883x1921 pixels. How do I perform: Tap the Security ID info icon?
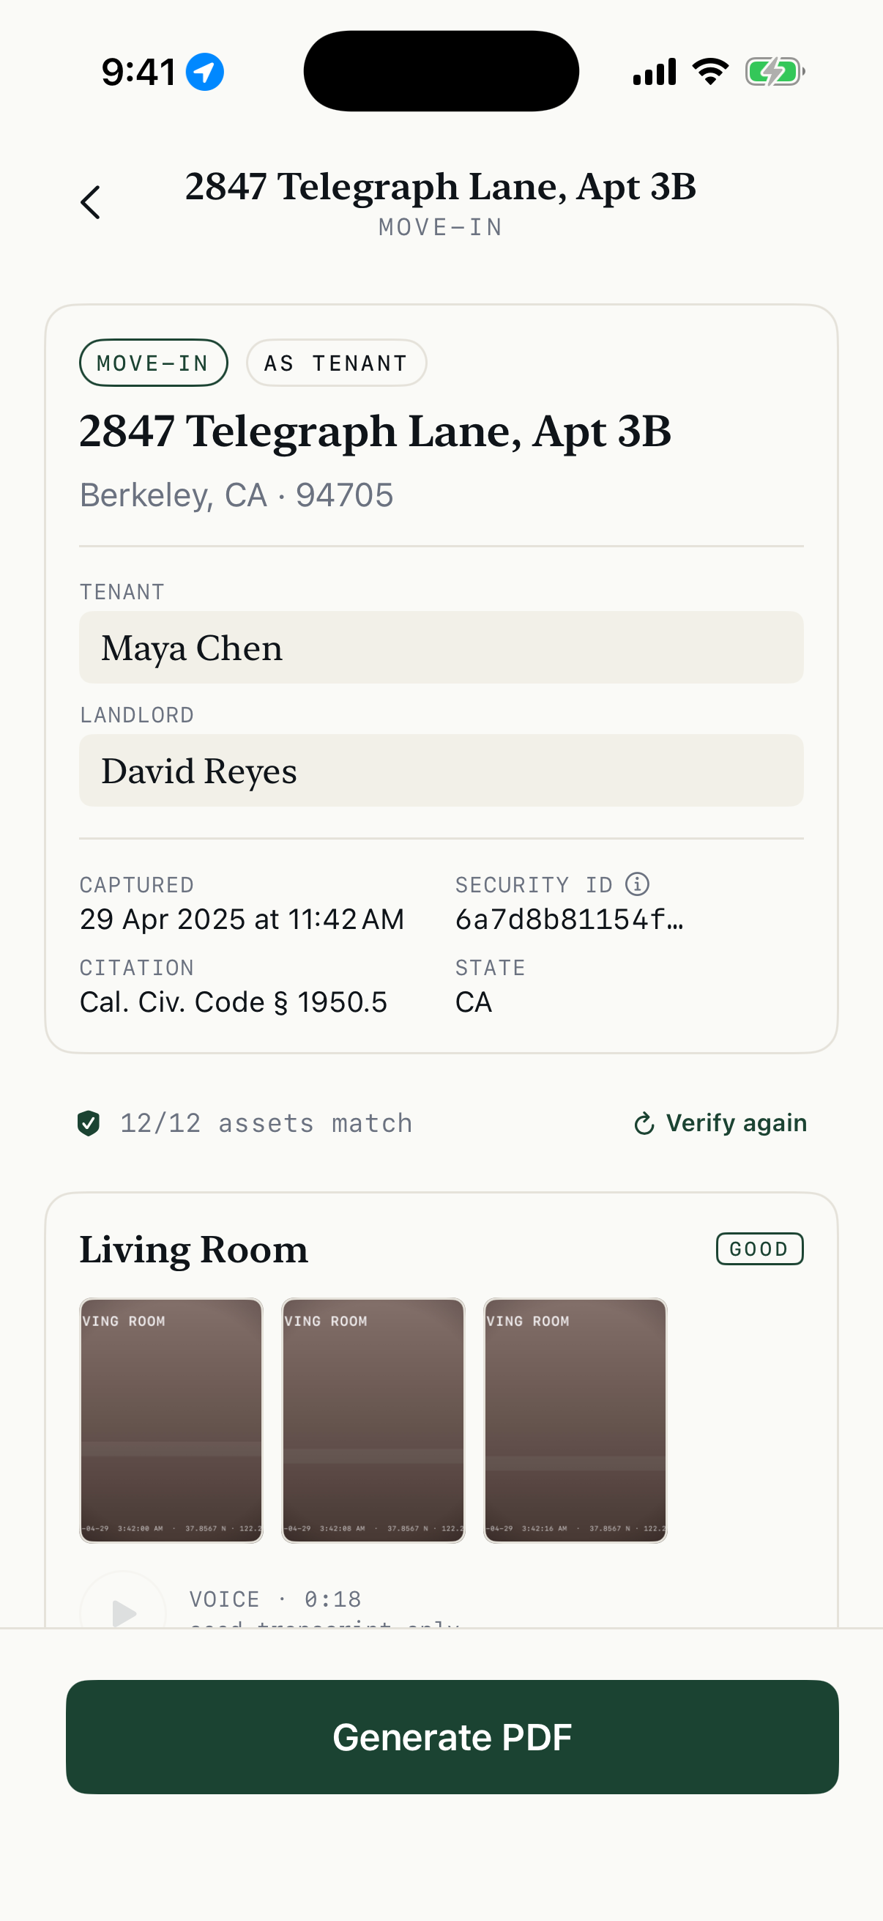[637, 884]
